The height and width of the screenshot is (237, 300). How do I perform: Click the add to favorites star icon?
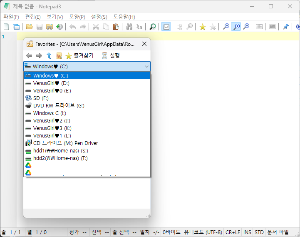(x=213, y=27)
